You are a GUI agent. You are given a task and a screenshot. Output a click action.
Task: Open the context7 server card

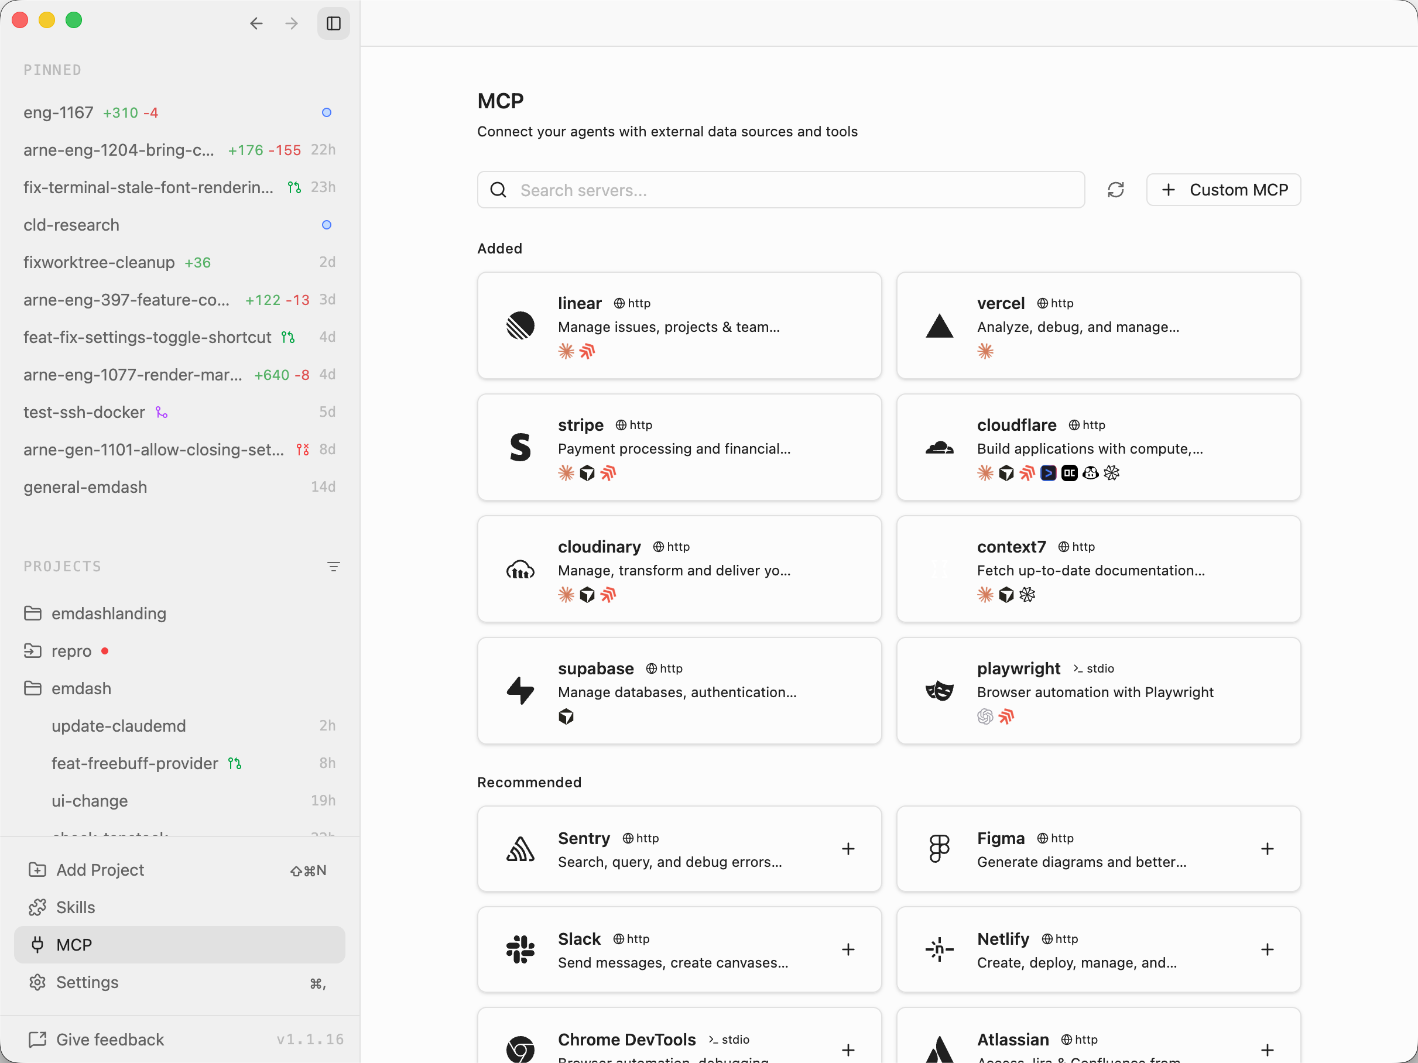tap(1099, 569)
